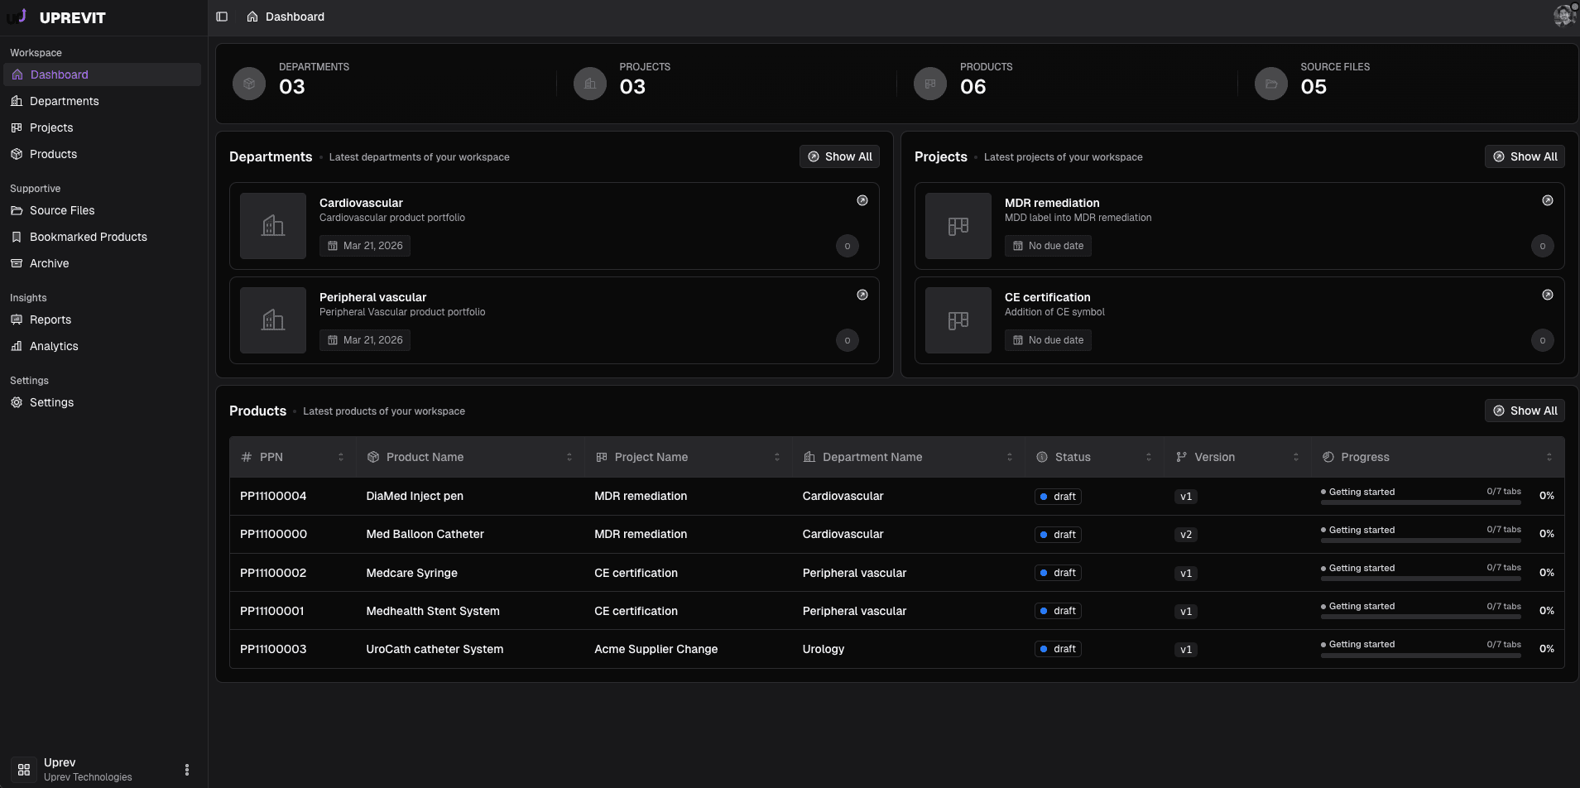Click Show All in the Products panel
1580x788 pixels.
point(1525,410)
